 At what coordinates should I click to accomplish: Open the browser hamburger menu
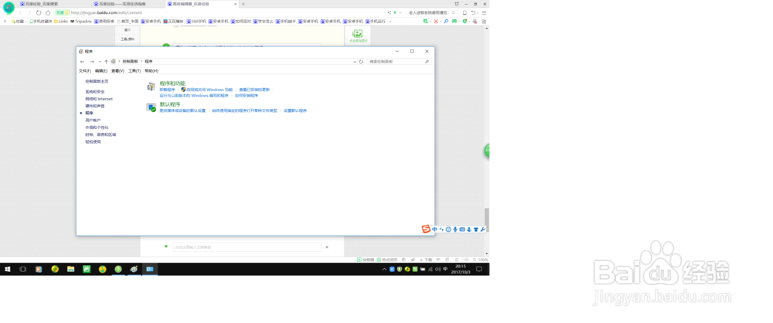(484, 12)
